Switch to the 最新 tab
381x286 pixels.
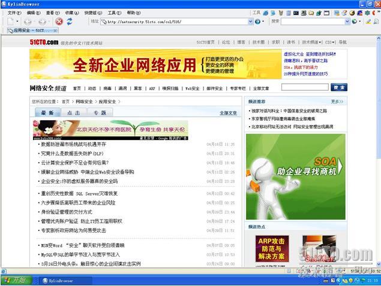[47, 112]
